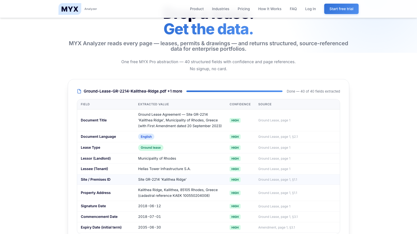Screen dimensions: 417x234
Task: Click HIGH badge in Commencement Date row
Action: (x=235, y=217)
